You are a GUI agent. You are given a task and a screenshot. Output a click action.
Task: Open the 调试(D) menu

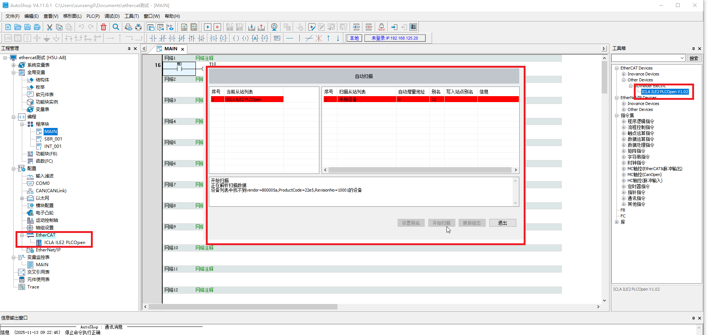click(112, 16)
